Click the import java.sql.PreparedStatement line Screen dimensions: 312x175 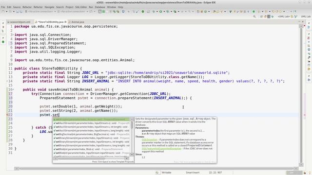click(x=50, y=43)
